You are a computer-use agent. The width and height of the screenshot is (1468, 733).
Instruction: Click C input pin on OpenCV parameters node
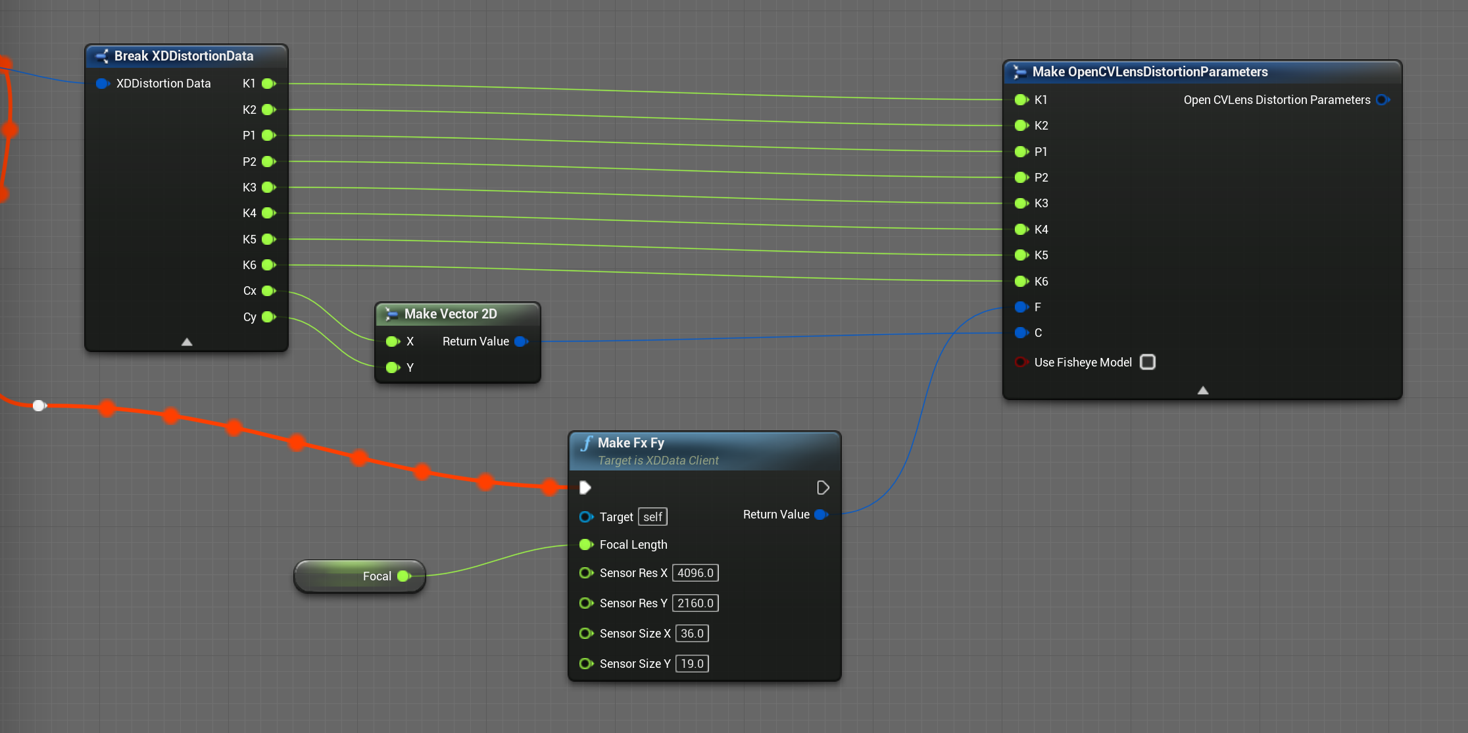1021,333
